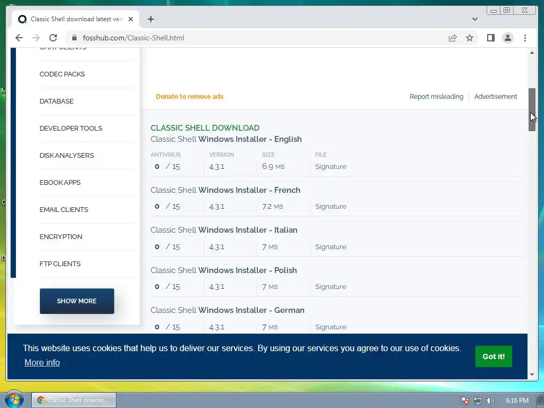This screenshot has width=544, height=408.
Task: Accept cookies with Got it! button
Action: point(494,356)
